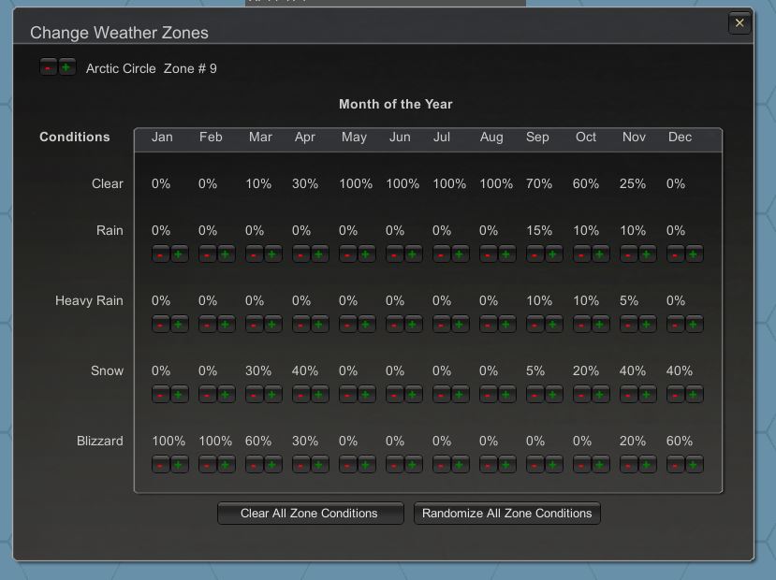
Task: Click the Conditions heading
Action: point(75,137)
